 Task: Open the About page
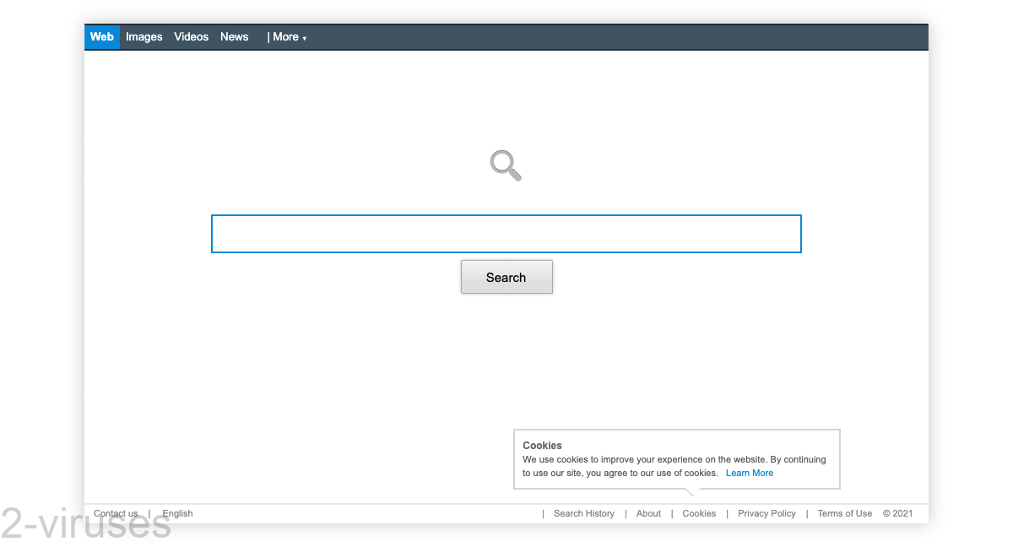(648, 513)
